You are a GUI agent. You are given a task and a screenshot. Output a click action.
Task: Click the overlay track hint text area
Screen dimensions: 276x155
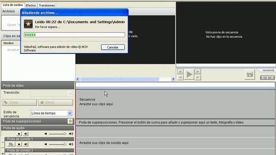click(x=176, y=122)
